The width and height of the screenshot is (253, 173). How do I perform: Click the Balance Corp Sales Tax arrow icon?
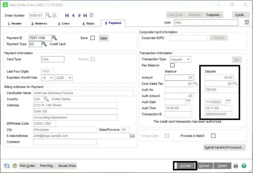(x=195, y=84)
